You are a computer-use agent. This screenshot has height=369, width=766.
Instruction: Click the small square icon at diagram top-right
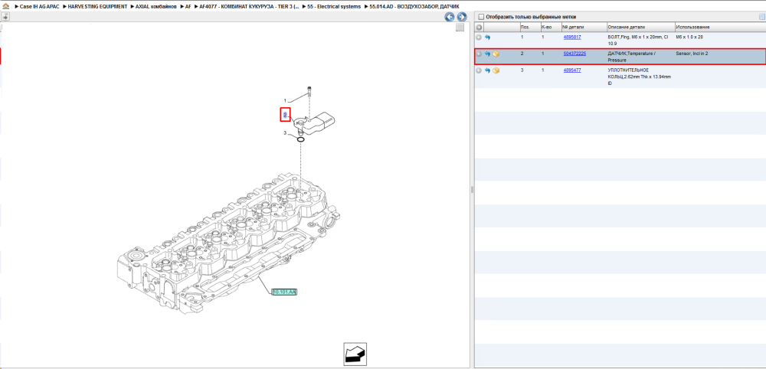(x=460, y=28)
